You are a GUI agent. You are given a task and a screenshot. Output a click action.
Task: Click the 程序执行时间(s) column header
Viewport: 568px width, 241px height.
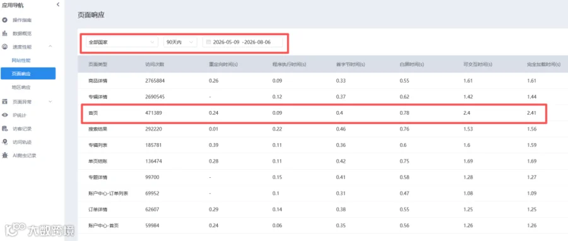[x=289, y=64]
